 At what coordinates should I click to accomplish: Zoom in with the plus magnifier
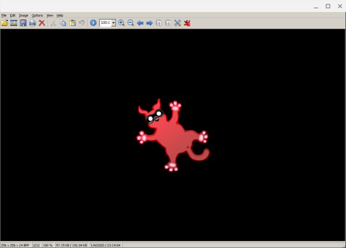(x=121, y=23)
